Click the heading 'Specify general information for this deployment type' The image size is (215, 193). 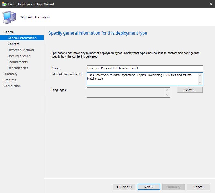[x=98, y=33]
